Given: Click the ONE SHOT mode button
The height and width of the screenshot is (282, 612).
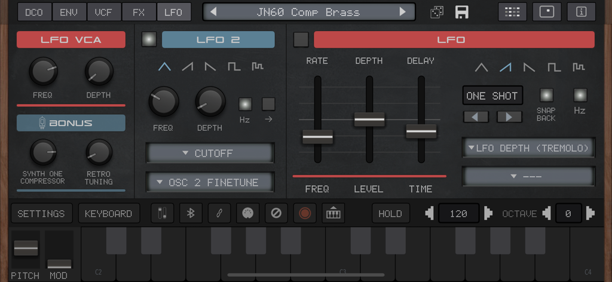Looking at the screenshot, I should point(492,96).
